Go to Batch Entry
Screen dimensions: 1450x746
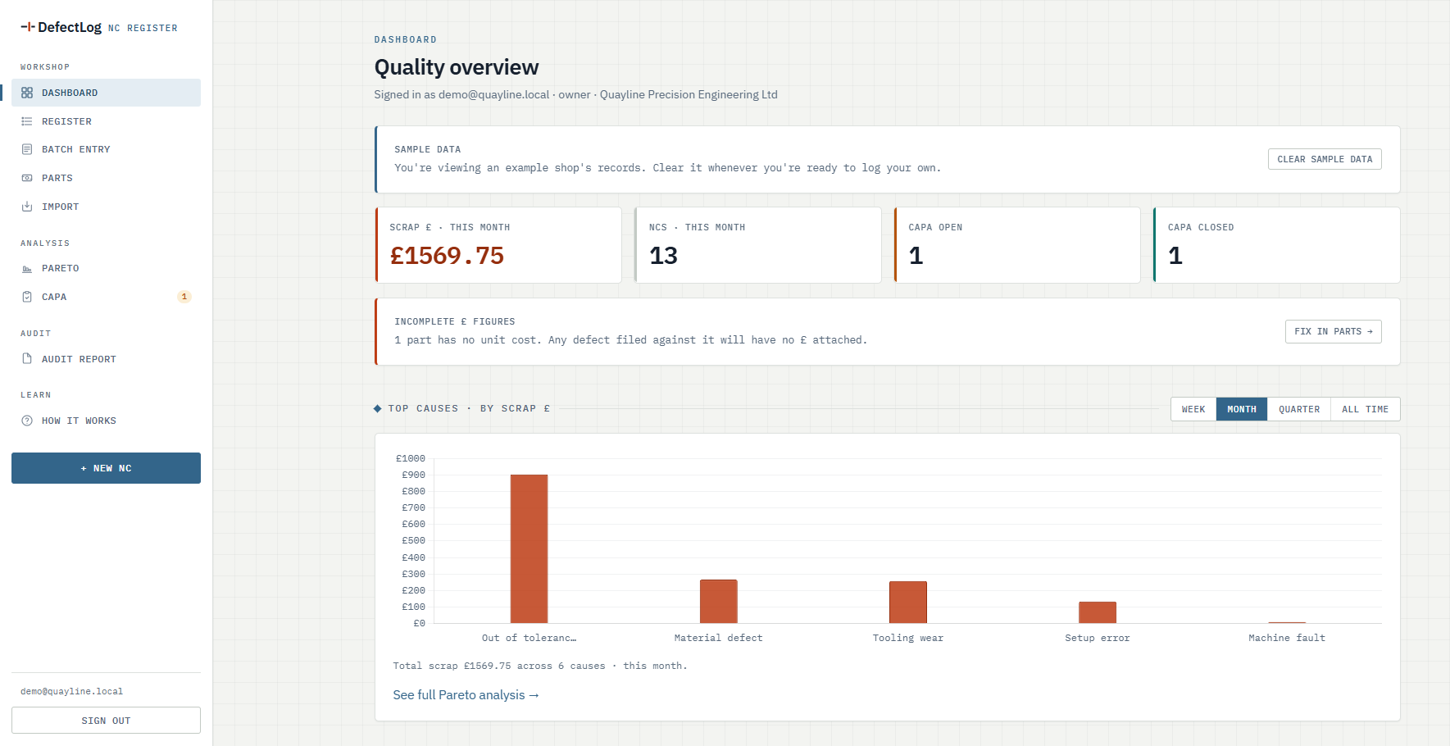pos(106,149)
